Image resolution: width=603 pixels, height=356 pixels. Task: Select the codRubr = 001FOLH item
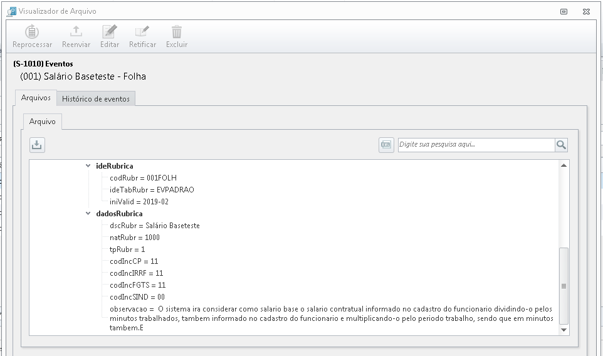pos(143,178)
